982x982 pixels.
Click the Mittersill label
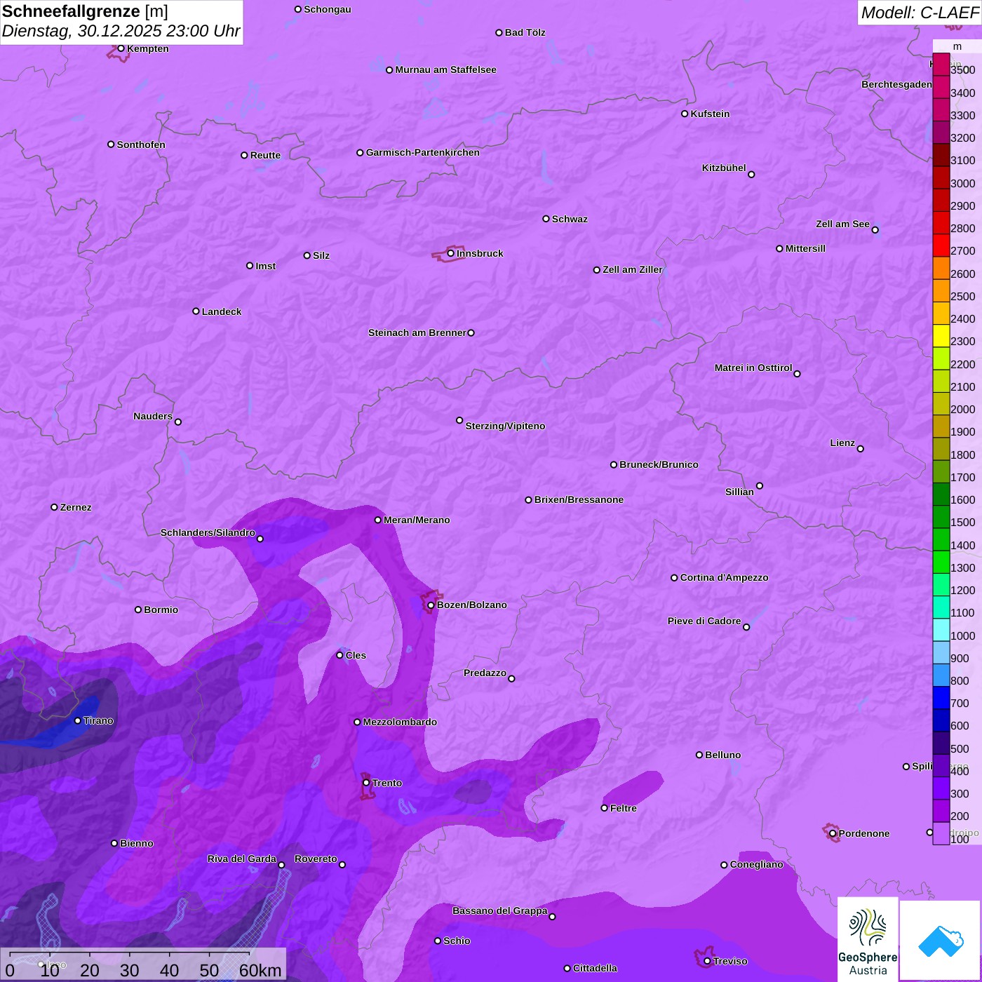click(805, 248)
